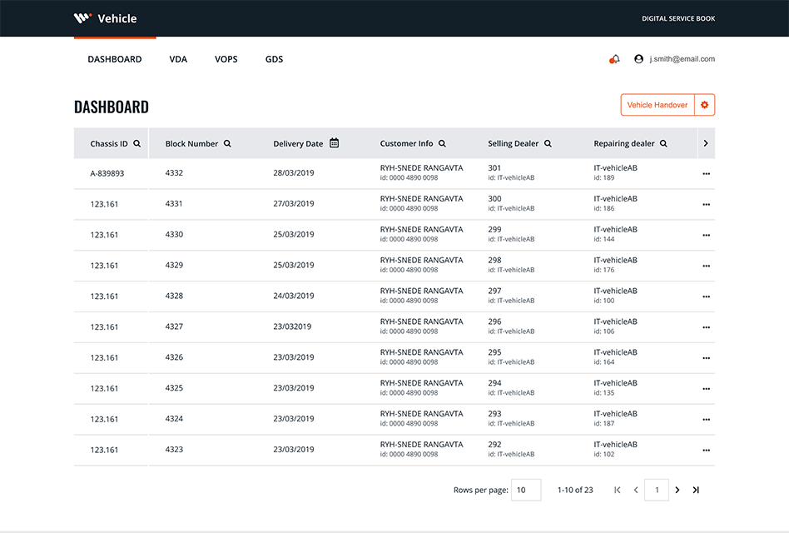
Task: Open actions menu on block 4323 row
Action: point(706,450)
